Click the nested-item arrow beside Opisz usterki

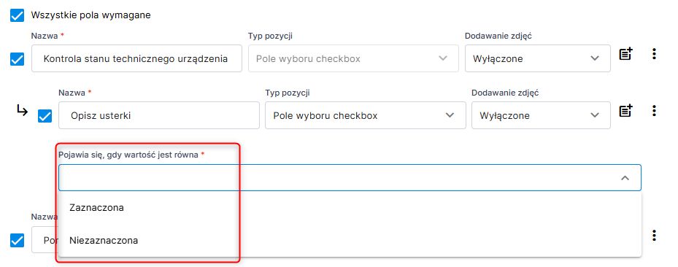(23, 112)
